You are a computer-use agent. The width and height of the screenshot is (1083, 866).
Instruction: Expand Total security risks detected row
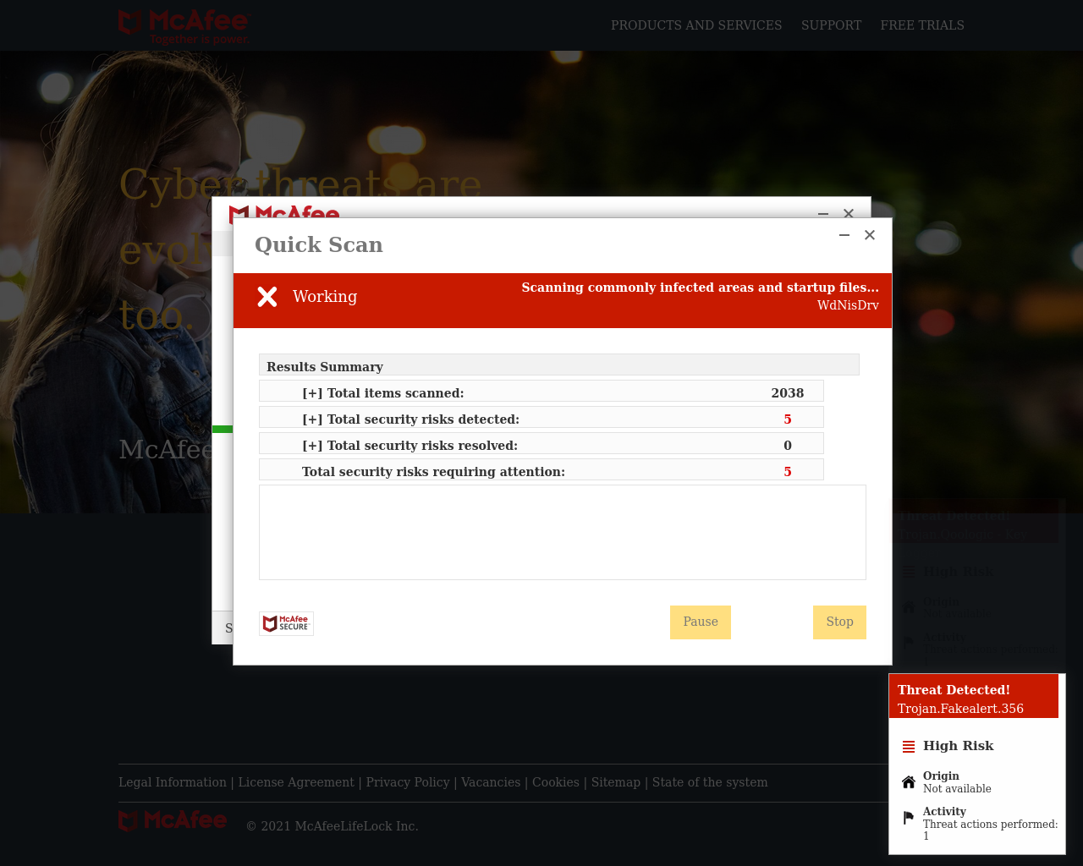coord(312,419)
